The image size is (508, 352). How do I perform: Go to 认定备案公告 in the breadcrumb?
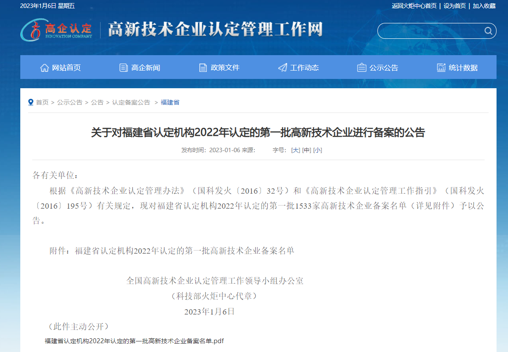(131, 102)
